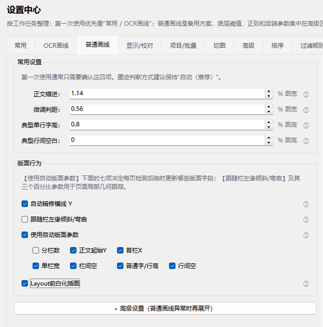Show info for Layout前白化插图
The width and height of the screenshot is (323, 327).
(x=306, y=283)
